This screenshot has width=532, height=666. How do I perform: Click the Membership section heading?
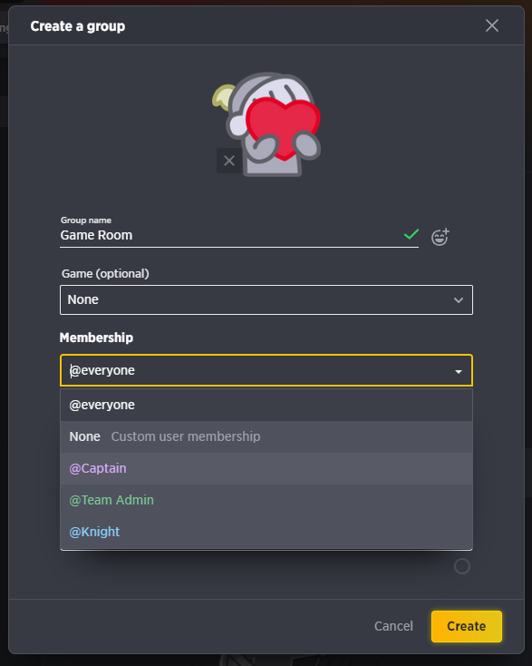[96, 338]
